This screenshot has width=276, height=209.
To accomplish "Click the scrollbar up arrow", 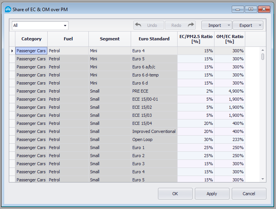I will [263, 50].
